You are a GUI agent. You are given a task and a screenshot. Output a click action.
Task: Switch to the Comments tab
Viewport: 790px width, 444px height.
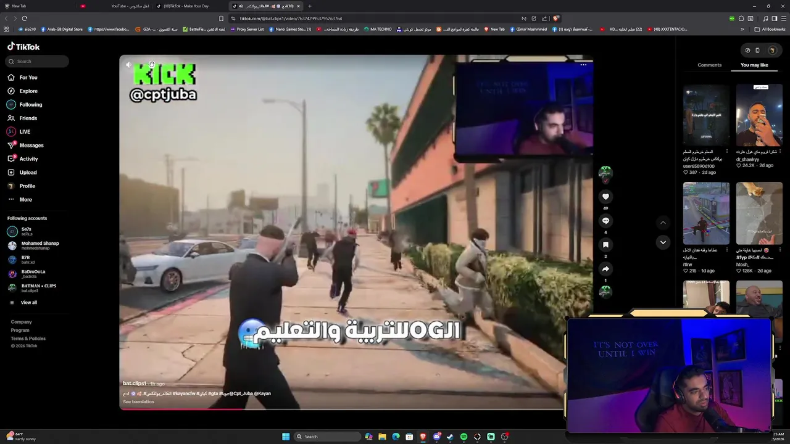709,65
